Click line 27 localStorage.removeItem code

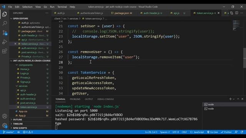[x=106, y=57]
